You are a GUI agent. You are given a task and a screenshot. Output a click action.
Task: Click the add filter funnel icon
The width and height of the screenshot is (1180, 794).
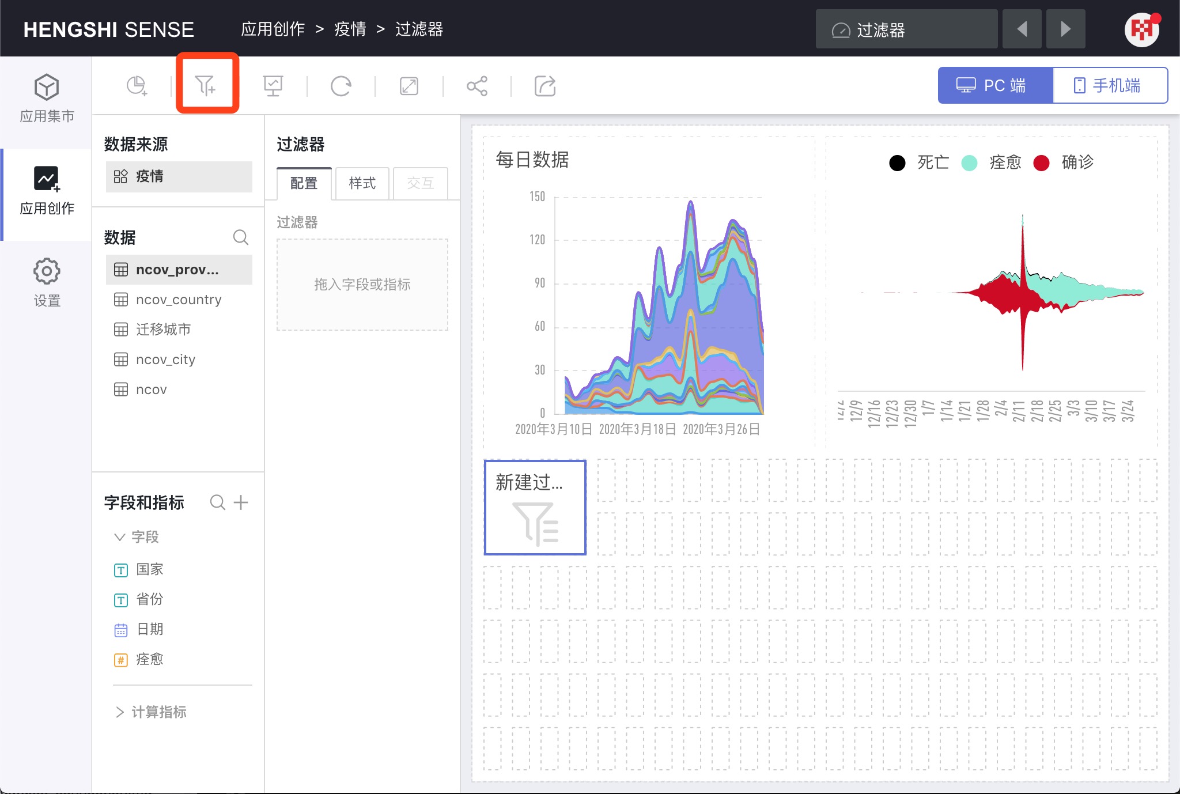click(x=205, y=85)
